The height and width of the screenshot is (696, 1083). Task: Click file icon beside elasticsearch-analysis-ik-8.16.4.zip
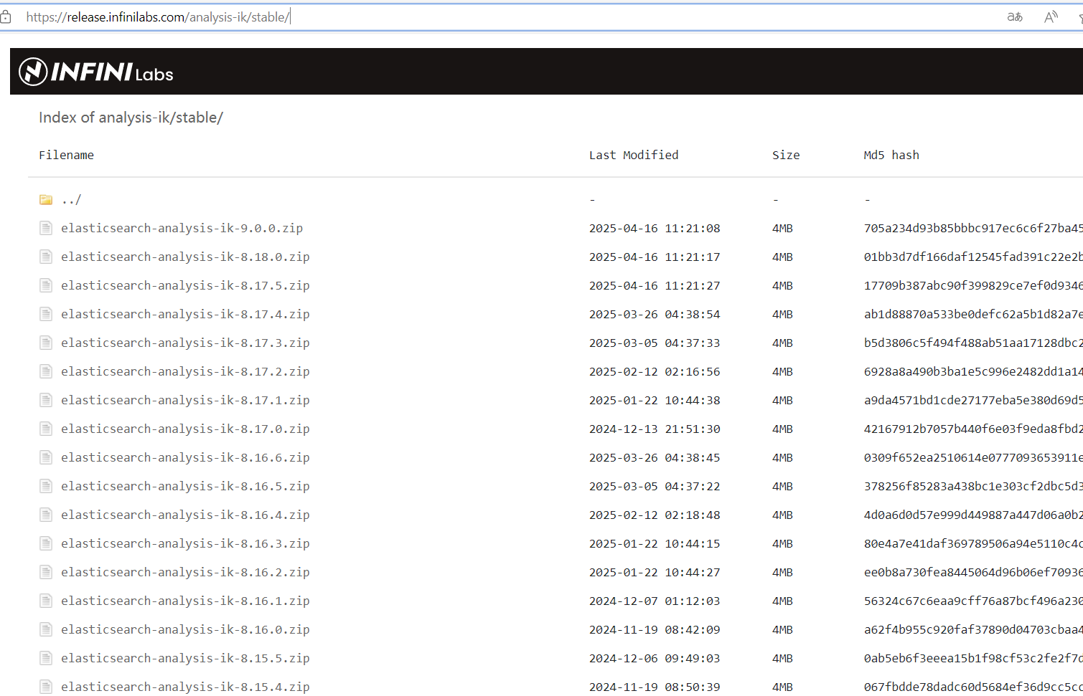(46, 515)
